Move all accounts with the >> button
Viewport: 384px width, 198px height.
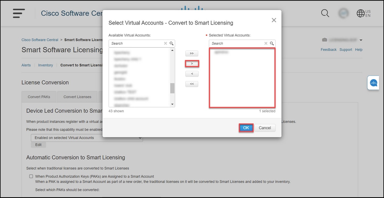192,53
